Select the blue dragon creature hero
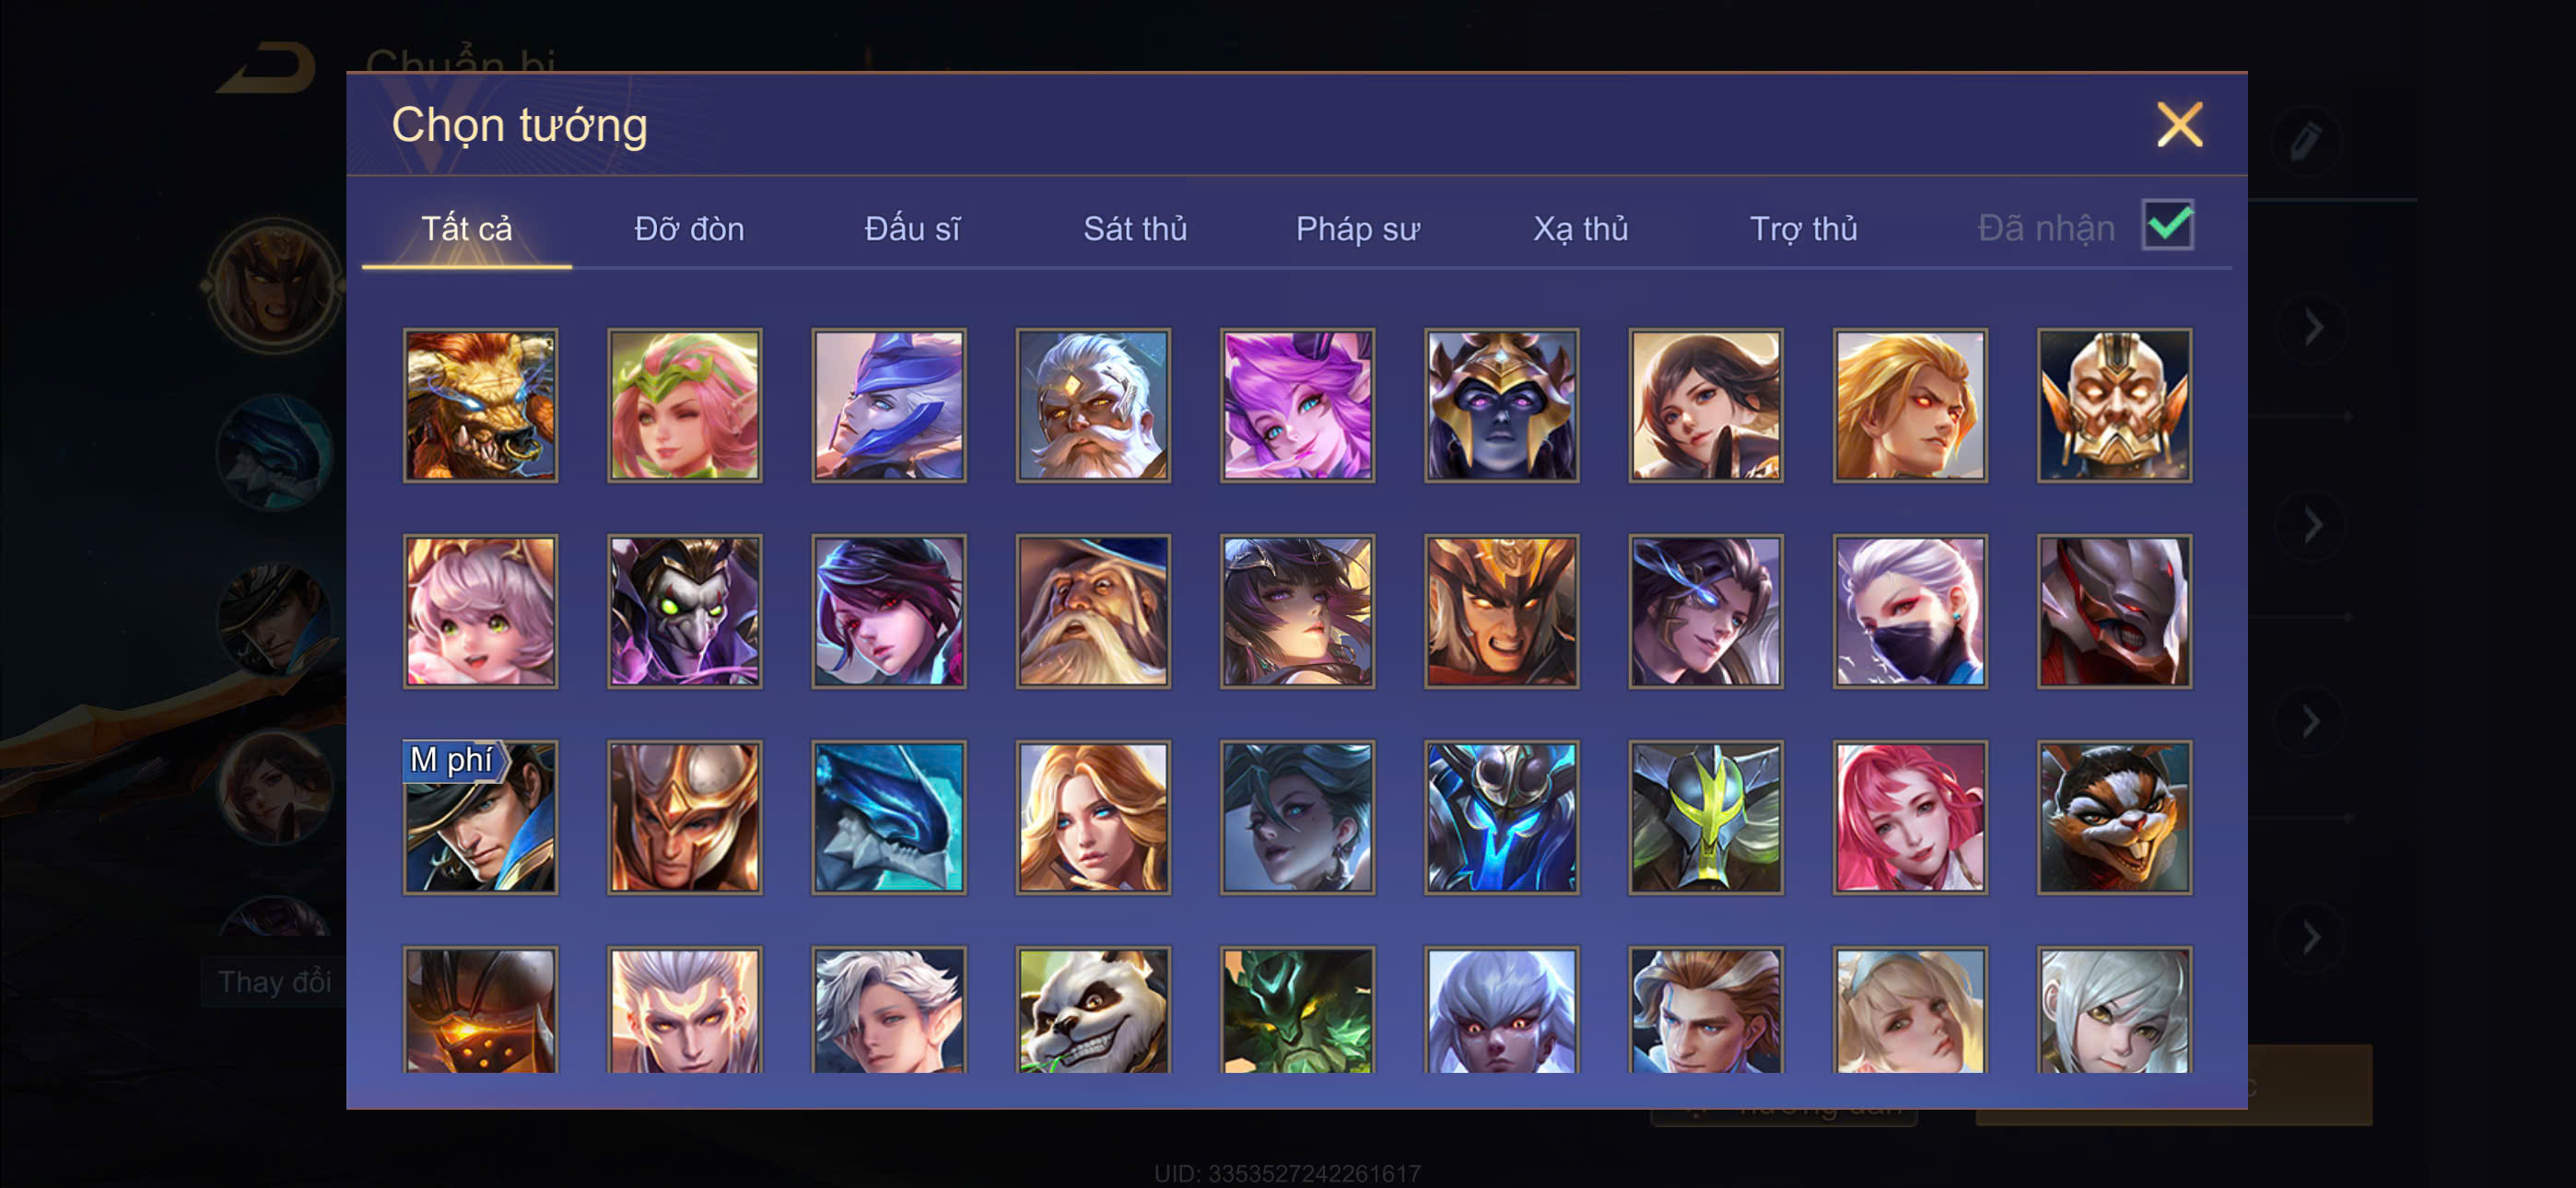2576x1188 pixels. 888,817
